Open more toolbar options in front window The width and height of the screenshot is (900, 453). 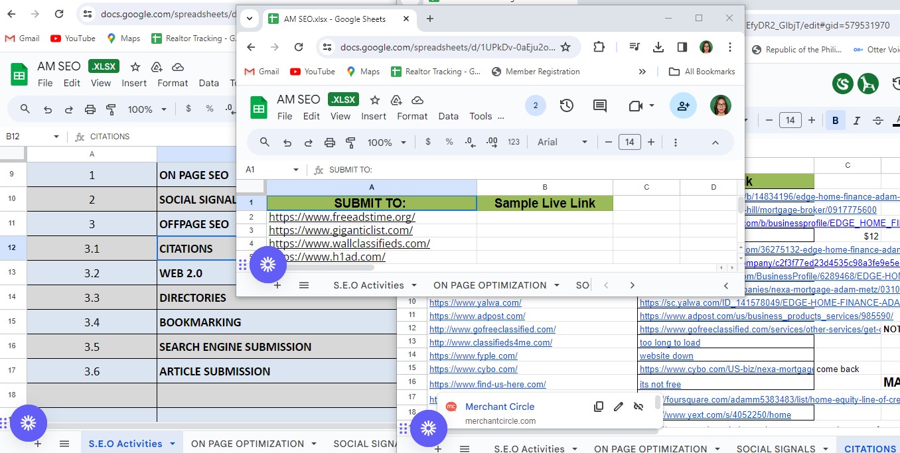(x=675, y=142)
